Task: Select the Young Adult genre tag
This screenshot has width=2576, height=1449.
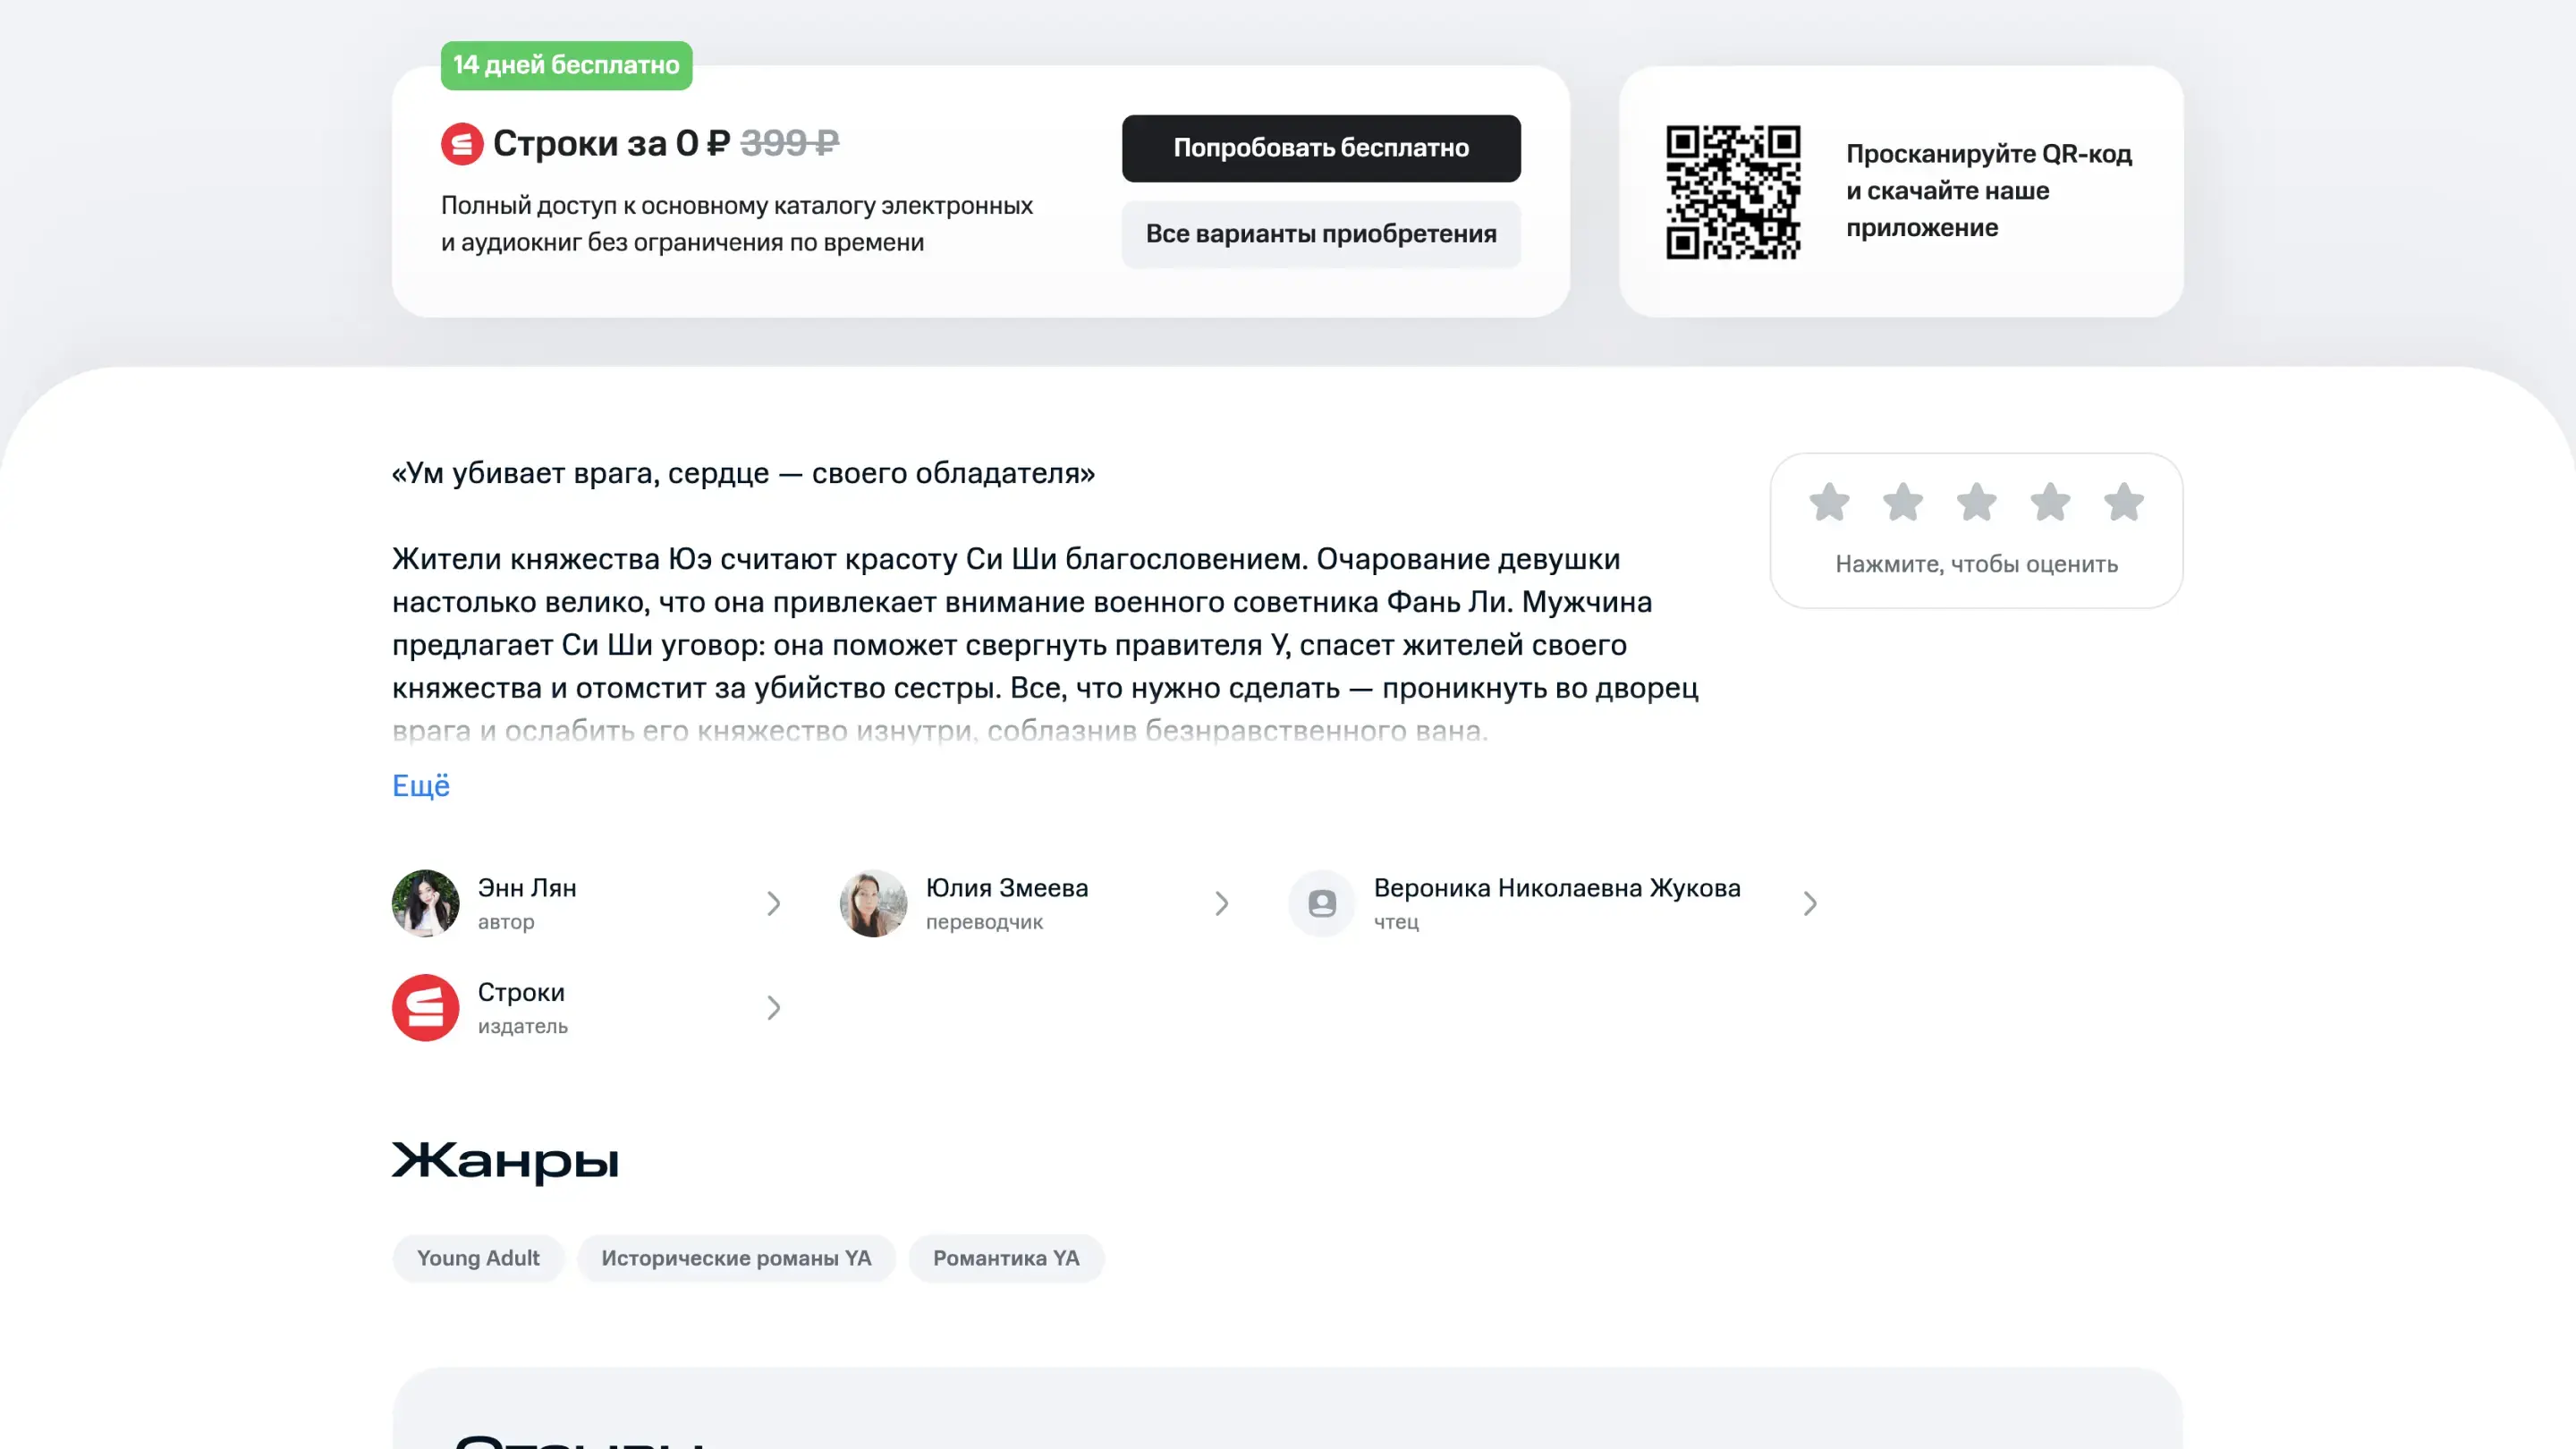Action: click(478, 1258)
